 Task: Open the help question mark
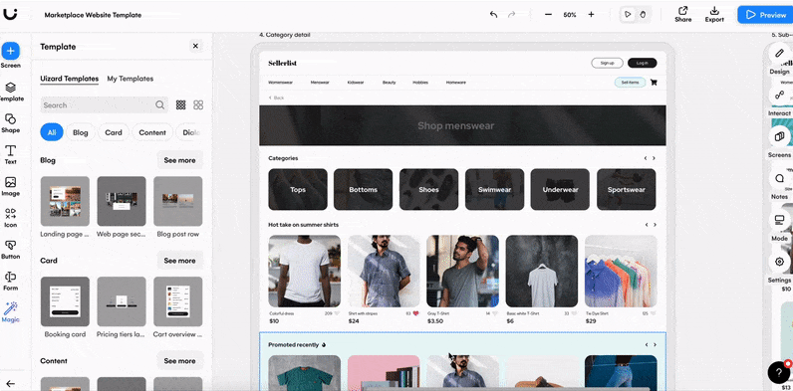click(x=779, y=373)
